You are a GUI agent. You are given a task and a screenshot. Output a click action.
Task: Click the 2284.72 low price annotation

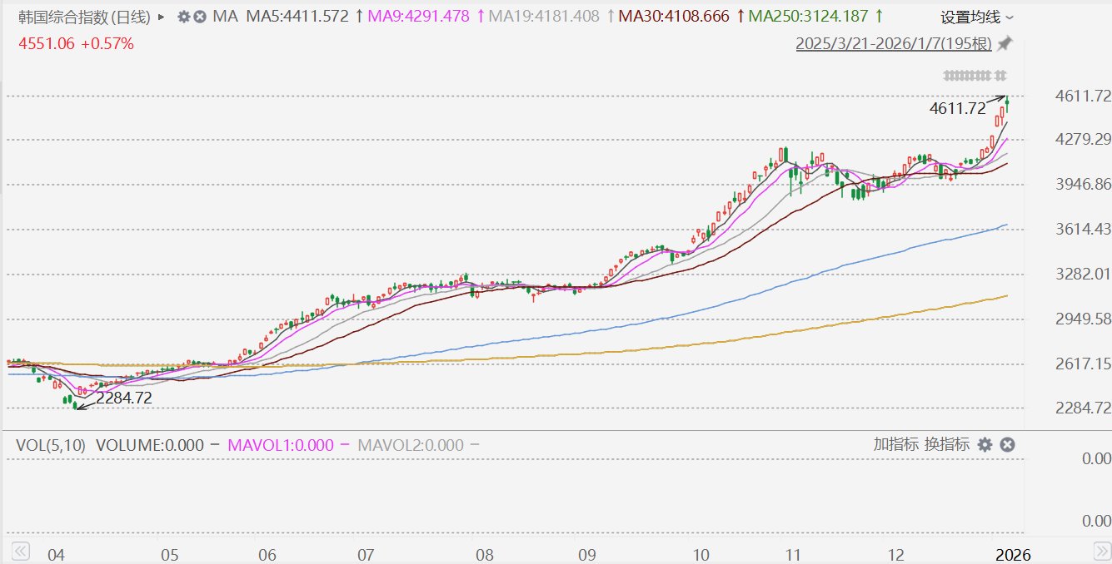click(x=124, y=398)
